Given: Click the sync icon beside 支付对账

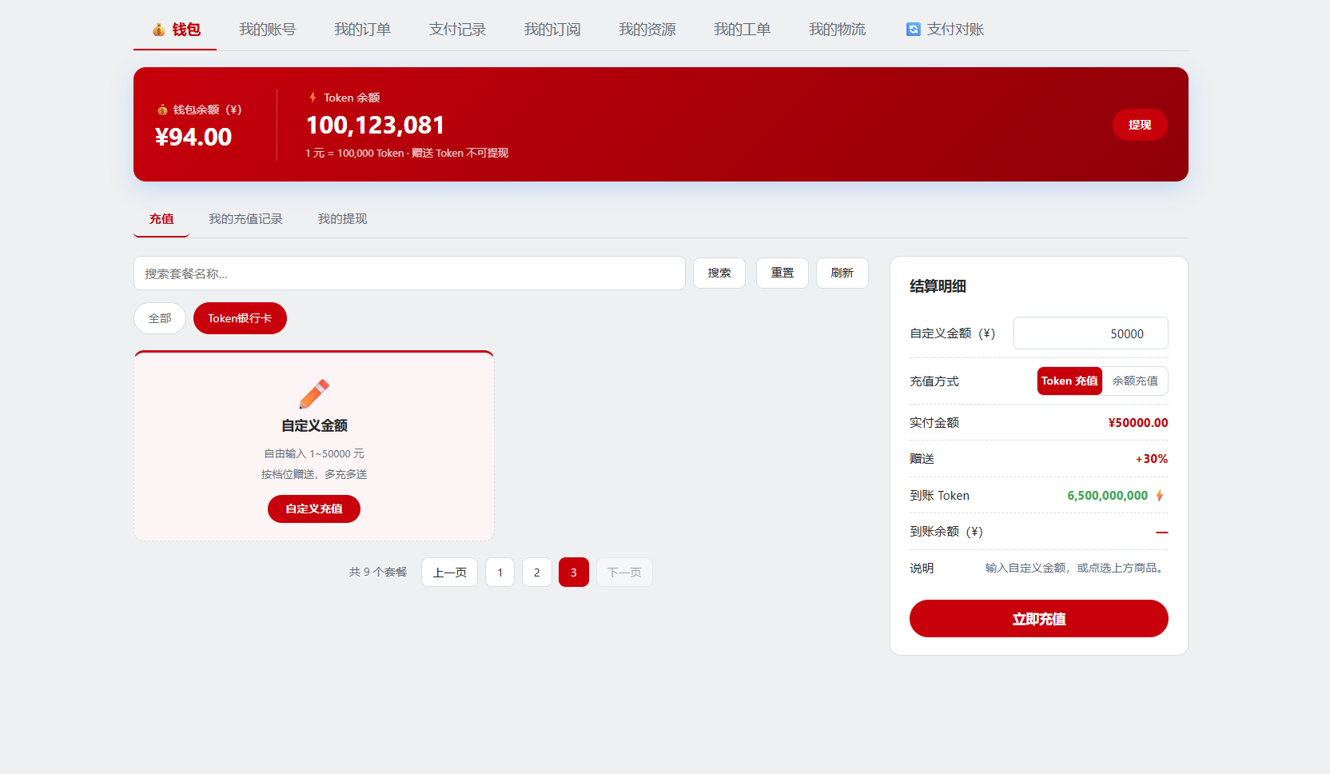Looking at the screenshot, I should pyautogui.click(x=914, y=30).
